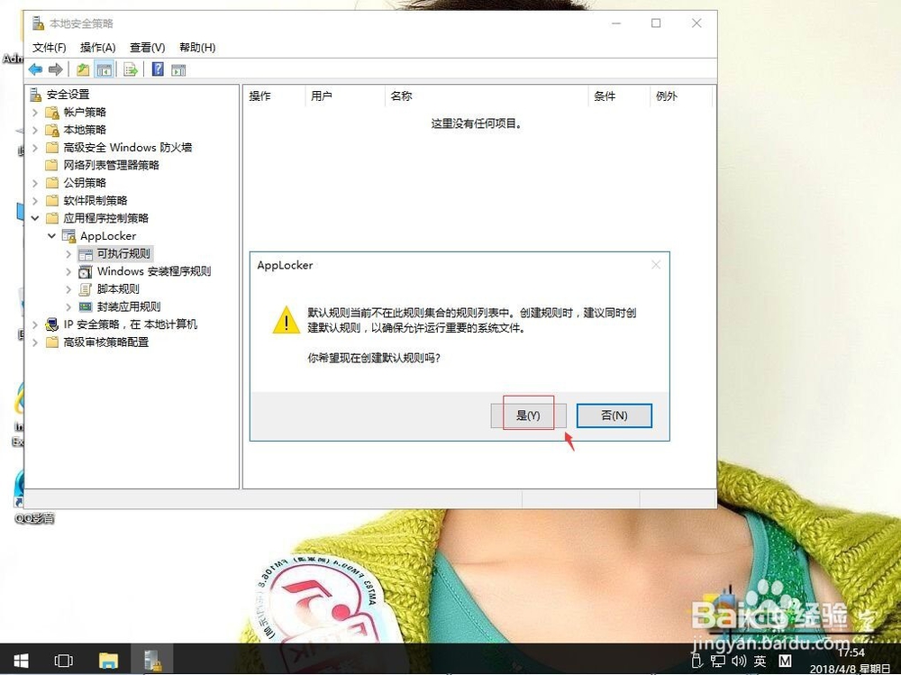Toggle the Show/Hide console tree icon

[x=103, y=69]
